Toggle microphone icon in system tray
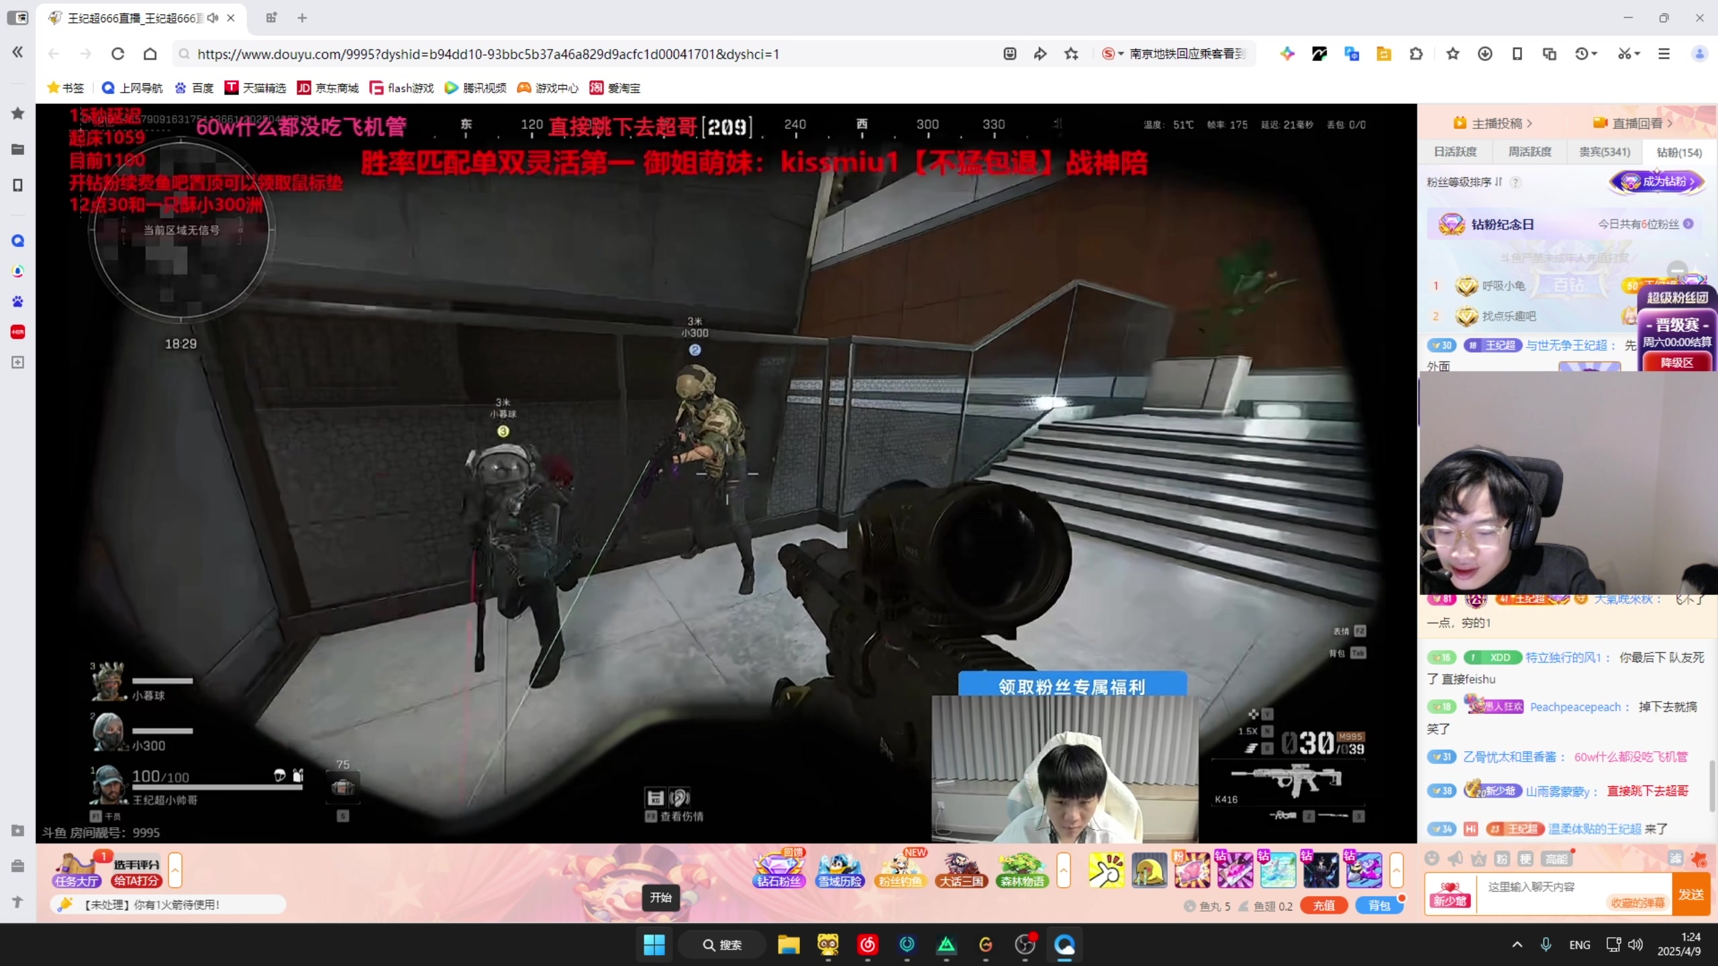The image size is (1718, 966). coord(1546,945)
